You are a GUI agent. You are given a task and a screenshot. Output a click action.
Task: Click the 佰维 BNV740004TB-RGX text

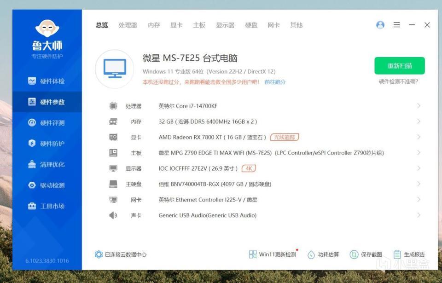pos(215,184)
